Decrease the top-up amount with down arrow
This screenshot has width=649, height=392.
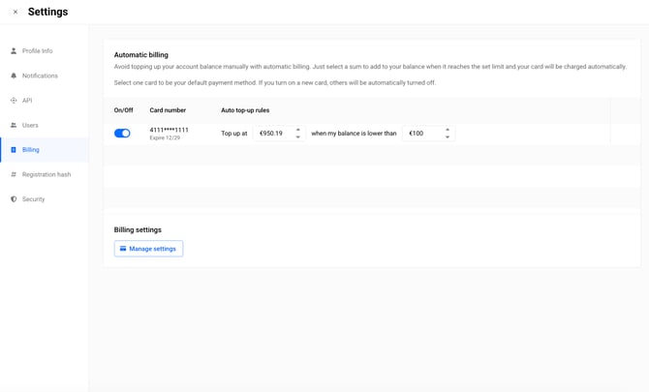click(298, 136)
